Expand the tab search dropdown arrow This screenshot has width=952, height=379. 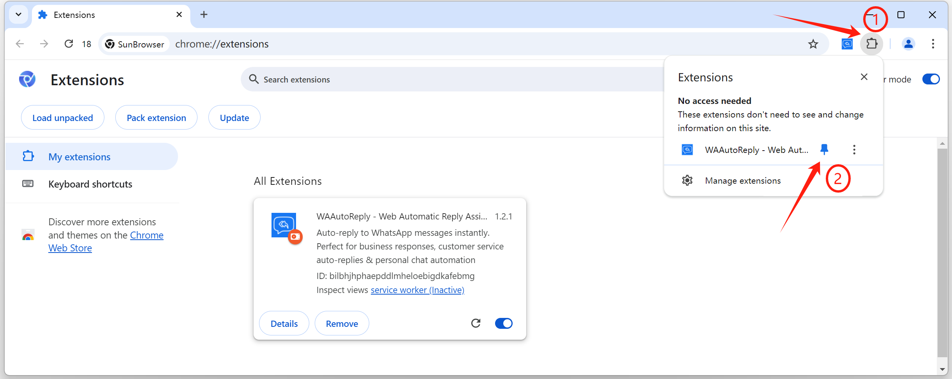[18, 15]
